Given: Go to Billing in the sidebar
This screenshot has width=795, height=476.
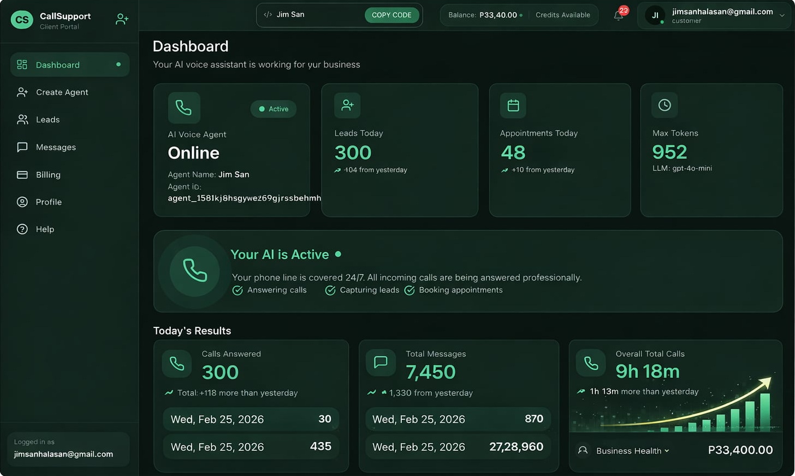Looking at the screenshot, I should coord(48,175).
